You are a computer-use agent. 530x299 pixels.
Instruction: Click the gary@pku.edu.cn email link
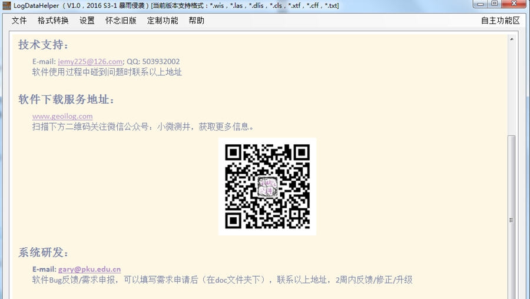pos(90,269)
